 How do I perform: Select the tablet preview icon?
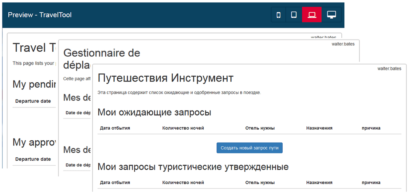(x=294, y=14)
